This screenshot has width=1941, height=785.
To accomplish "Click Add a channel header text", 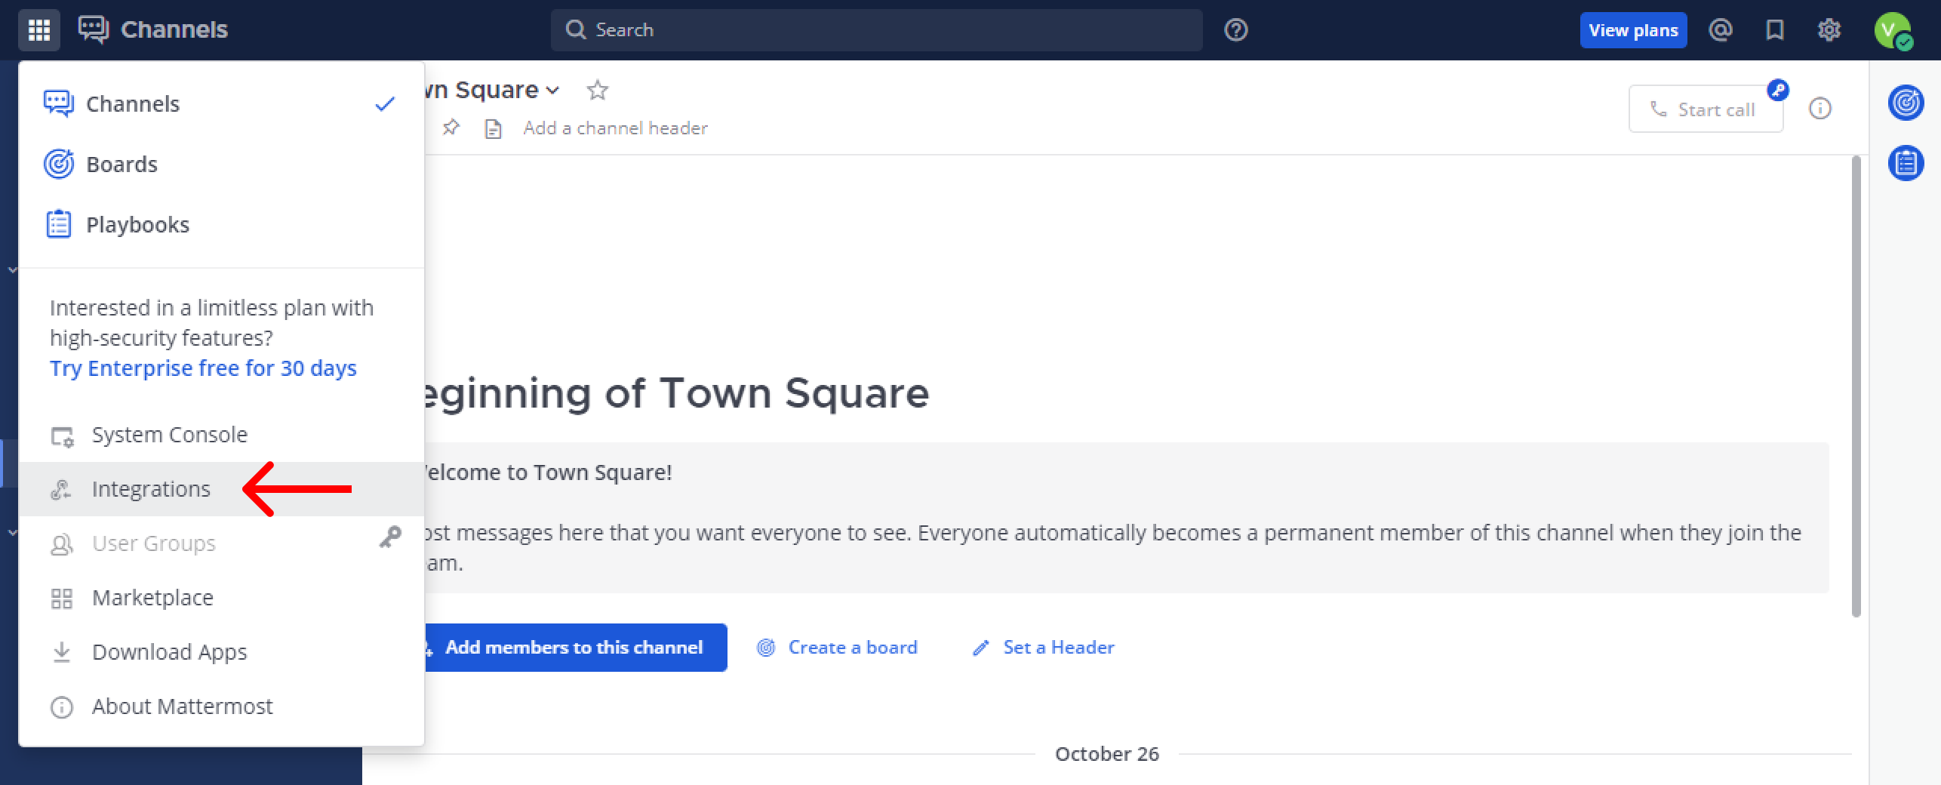I will point(616,128).
